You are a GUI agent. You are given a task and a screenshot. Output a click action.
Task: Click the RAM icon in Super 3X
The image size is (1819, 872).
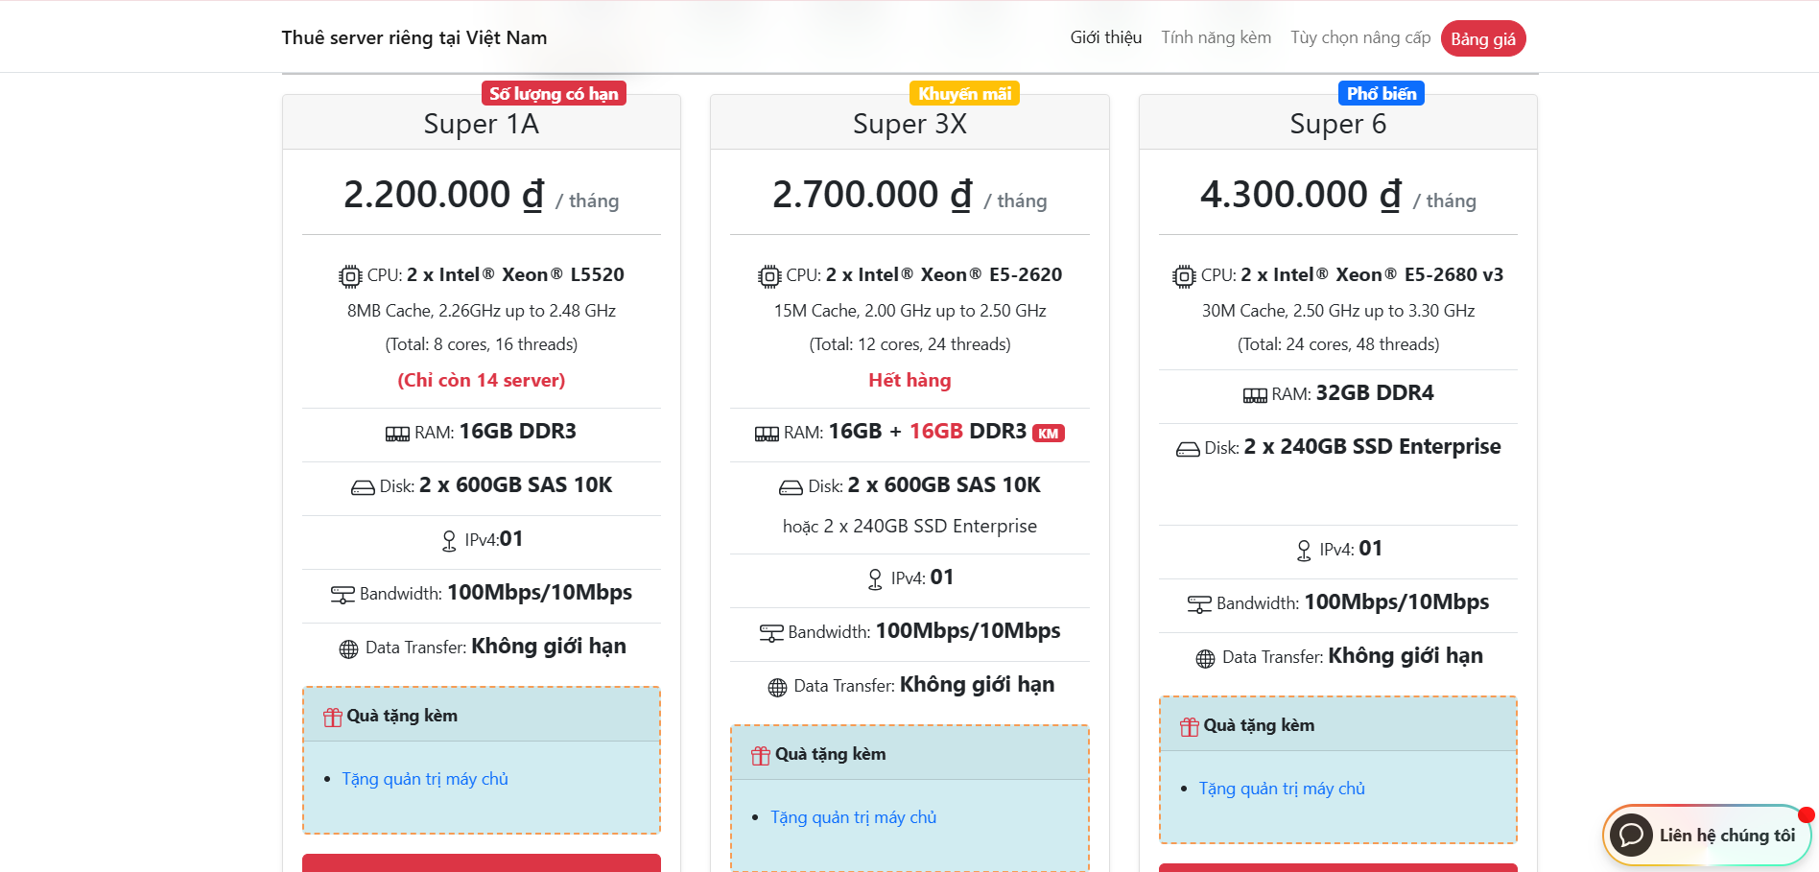[767, 434]
